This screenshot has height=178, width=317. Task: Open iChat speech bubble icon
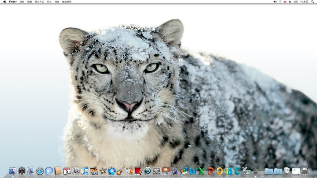point(49,171)
